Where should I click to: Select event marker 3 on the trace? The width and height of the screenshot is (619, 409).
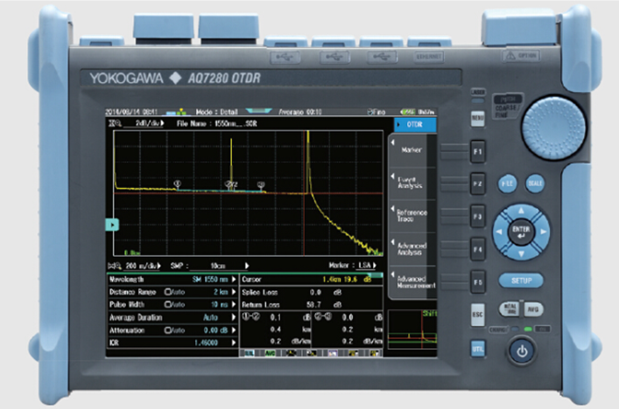261,184
